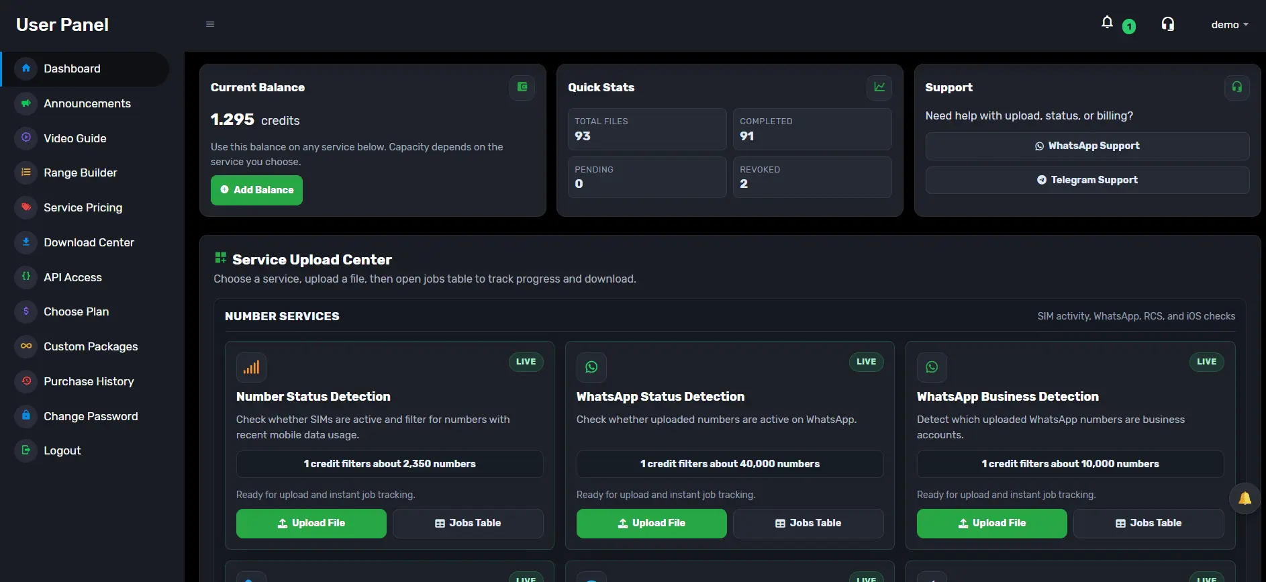Click the WhatsApp icon for WhatsApp Status Detection
This screenshot has width=1266, height=582.
(591, 367)
